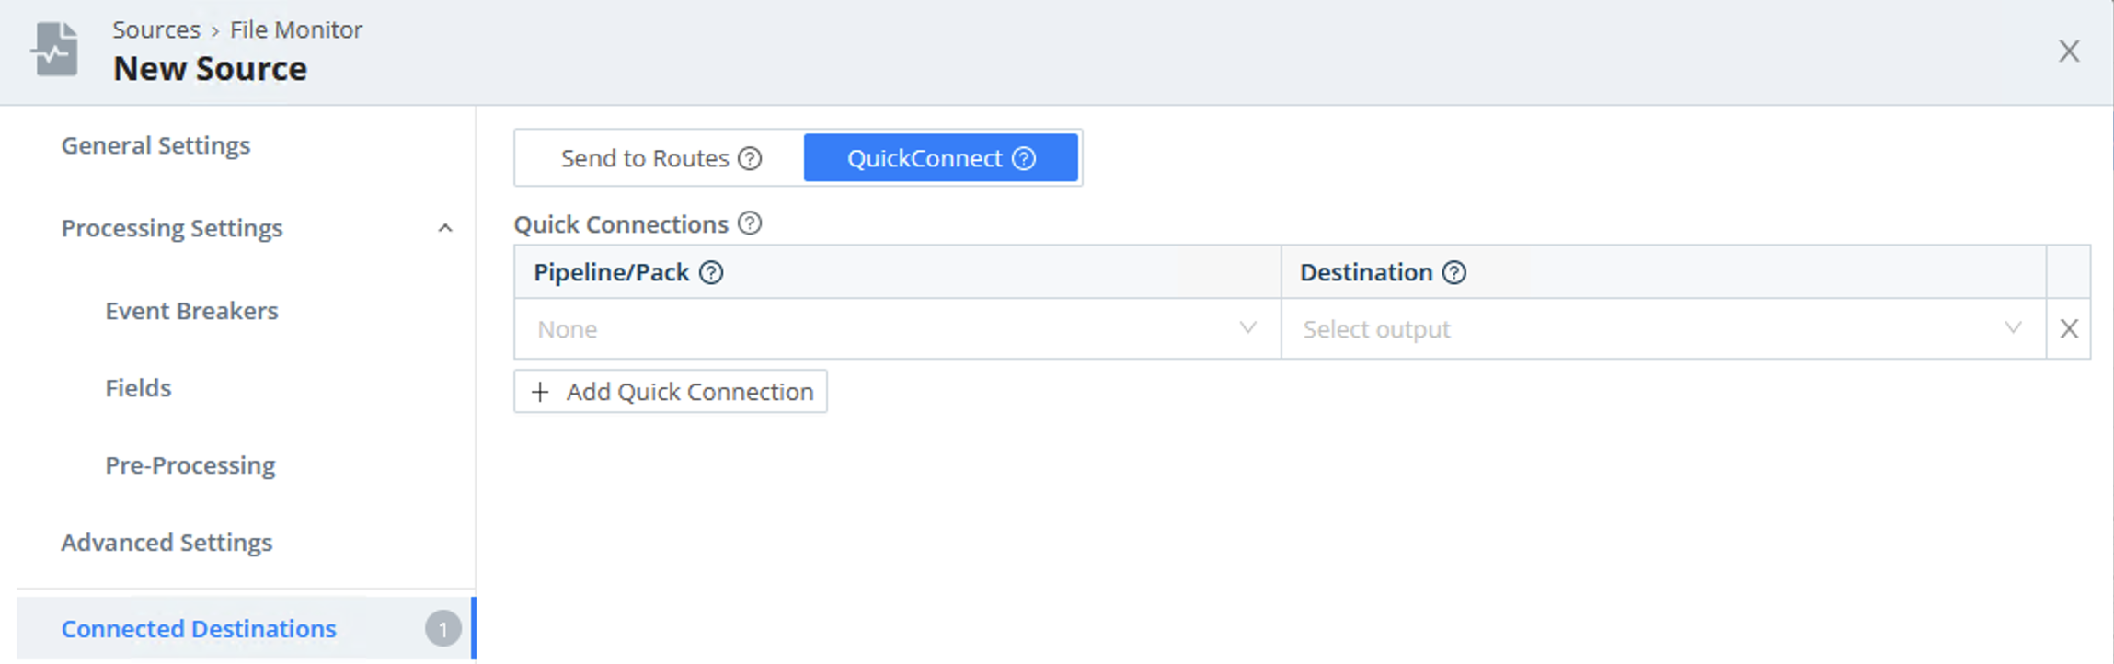Click the plus icon on Add Quick Connection
The height and width of the screenshot is (664, 2114).
(x=540, y=392)
